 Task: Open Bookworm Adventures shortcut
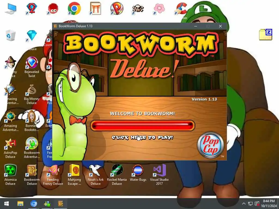click(x=32, y=148)
